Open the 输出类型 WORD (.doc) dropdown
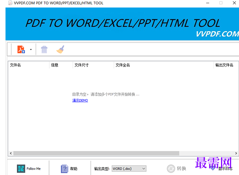239x175 pixels. (x=129, y=169)
